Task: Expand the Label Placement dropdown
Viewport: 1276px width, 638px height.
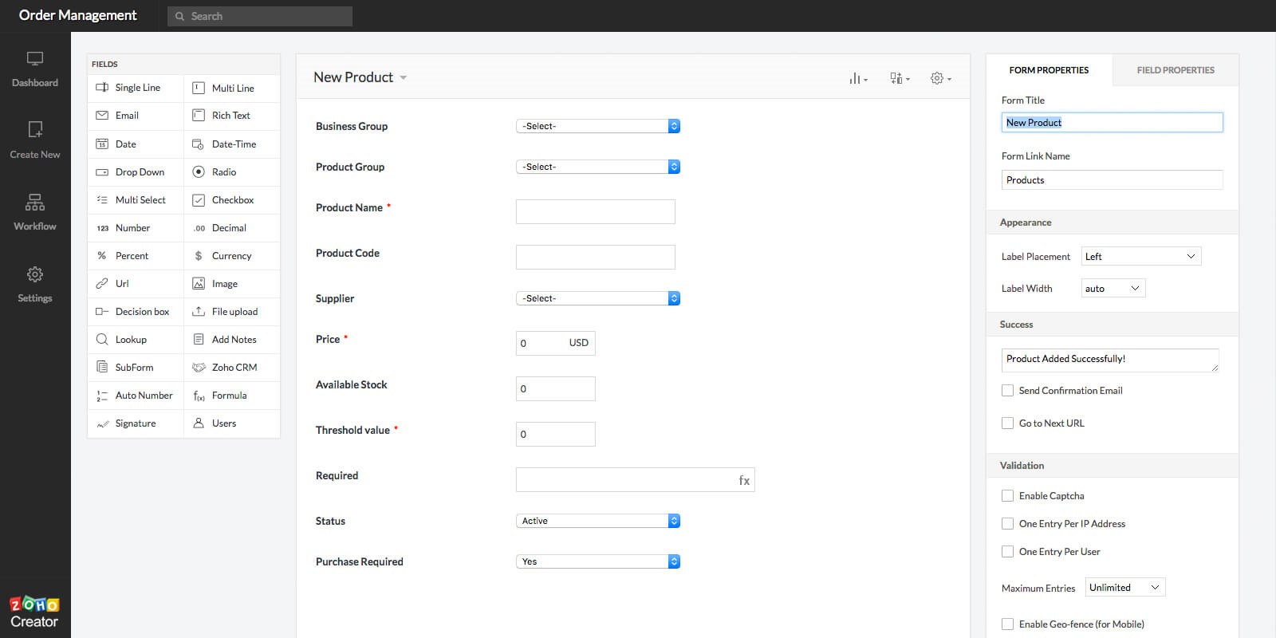Action: 1140,257
